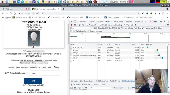Image resolution: width=170 pixels, height=95 pixels.
Task: Switch to Elements tab
Action: pos(83,21)
